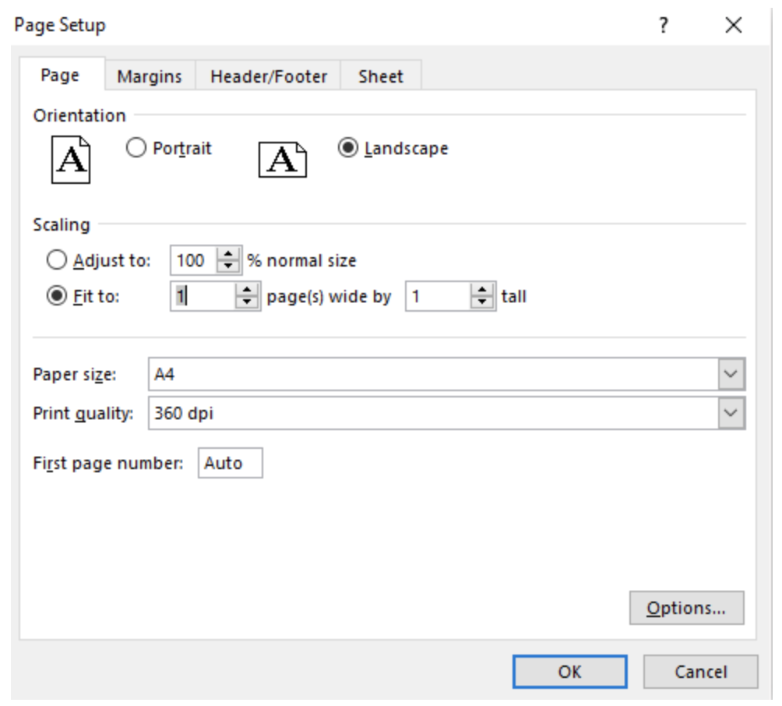Expand the Print quality dropdown arrow
Screen dimensions: 782x706
pyautogui.click(x=731, y=413)
